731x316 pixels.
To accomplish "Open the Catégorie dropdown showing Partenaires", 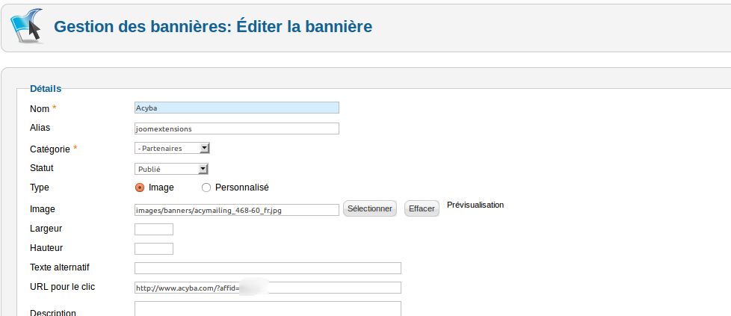I will click(171, 148).
